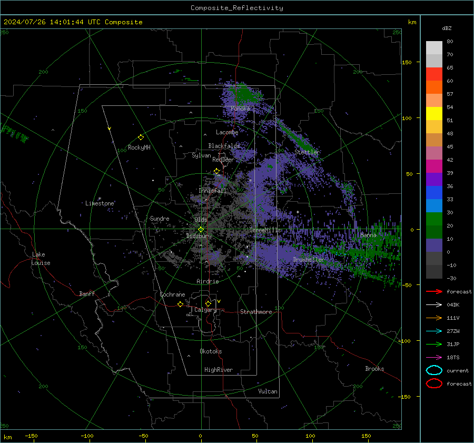Screen dimensions: 474x443
Task: Click the yellow diamond marker near RockyMH
Action: pos(141,137)
